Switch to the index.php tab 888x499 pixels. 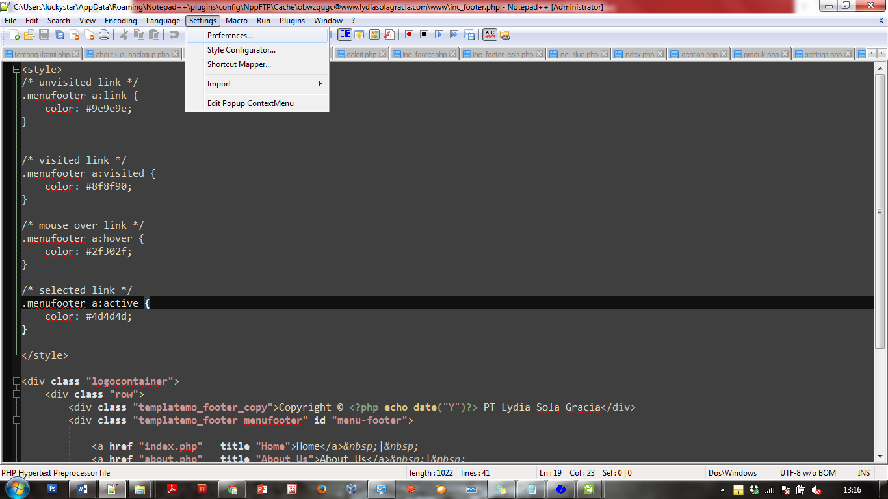click(639, 55)
